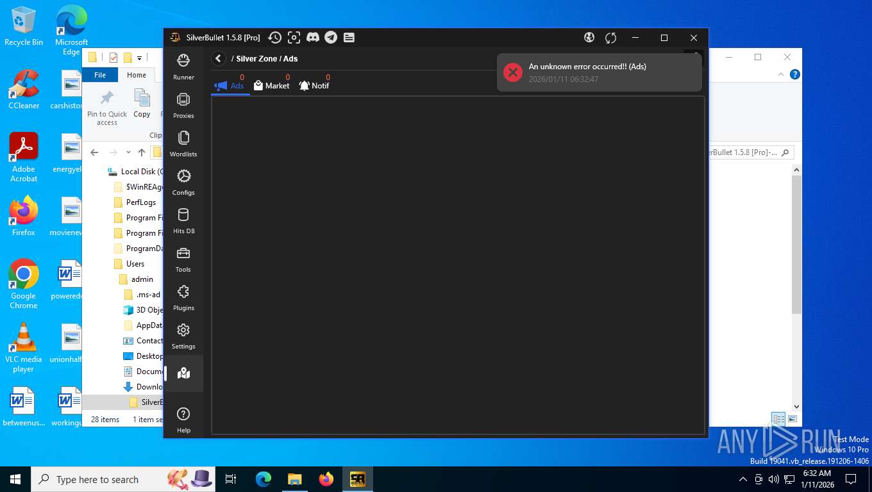872x492 pixels.
Task: Go back using the Silver Zone back arrow
Action: (219, 58)
